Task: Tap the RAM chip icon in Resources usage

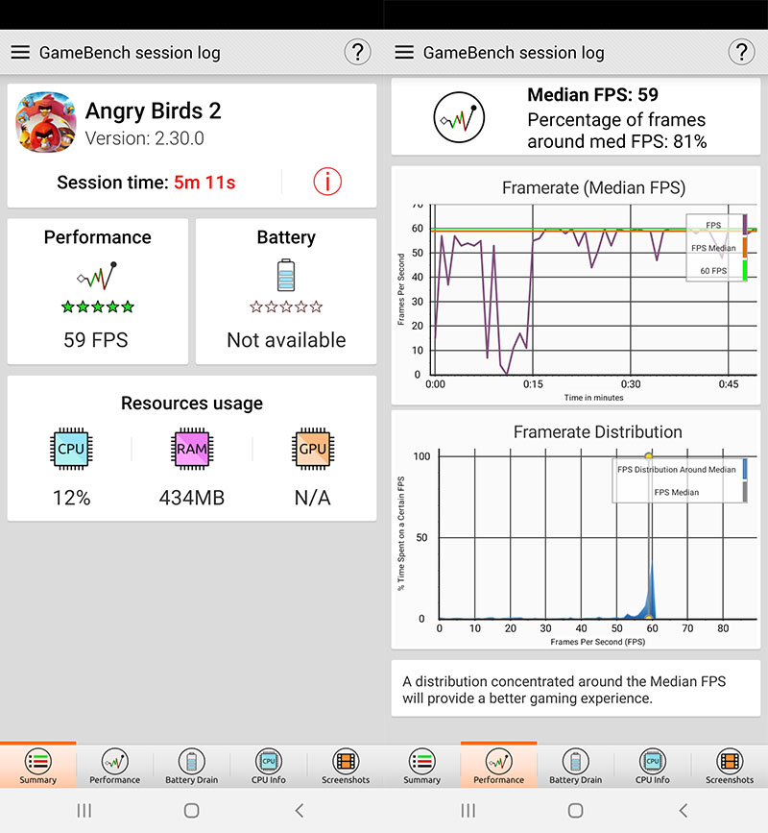Action: tap(192, 449)
